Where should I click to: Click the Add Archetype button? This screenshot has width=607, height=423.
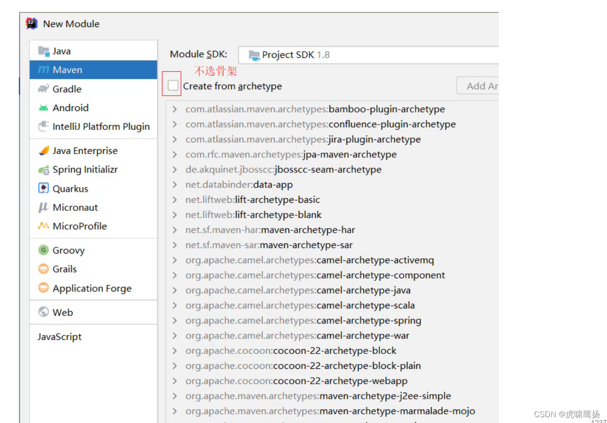coord(478,86)
